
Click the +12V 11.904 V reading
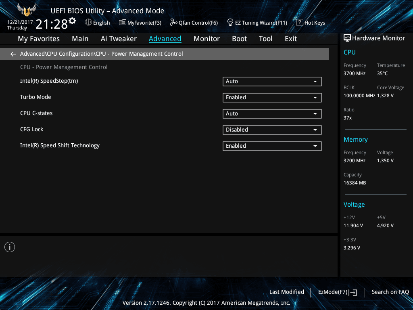[353, 226]
